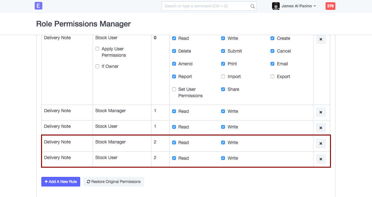Click the search magnifier icon
This screenshot has height=197, width=372.
coord(252,6)
